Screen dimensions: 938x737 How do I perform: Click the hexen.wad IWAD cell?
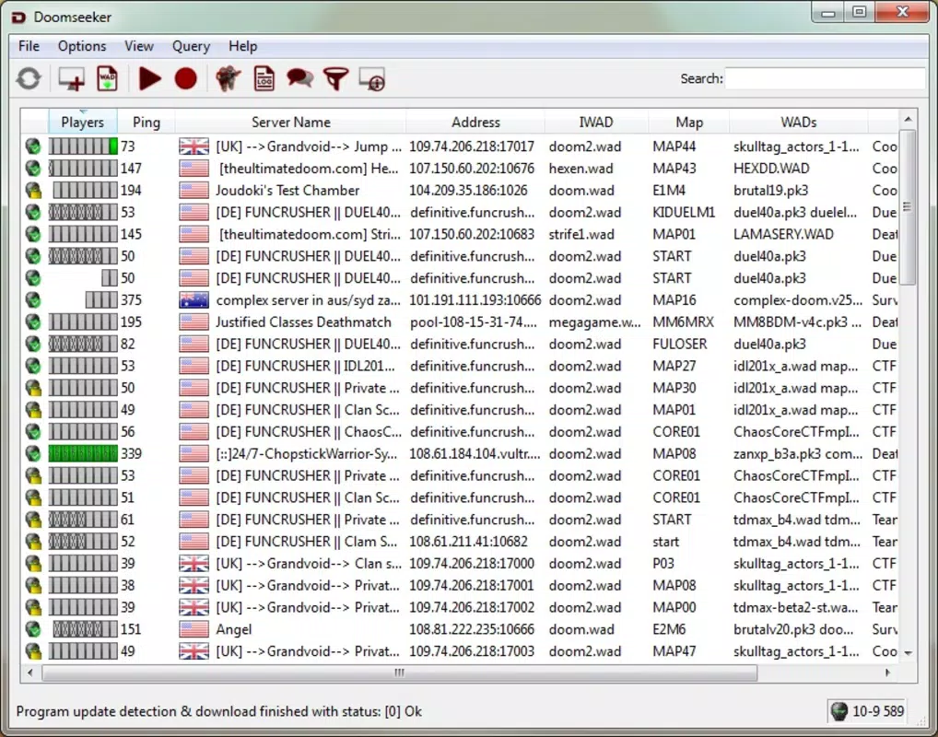(x=580, y=168)
